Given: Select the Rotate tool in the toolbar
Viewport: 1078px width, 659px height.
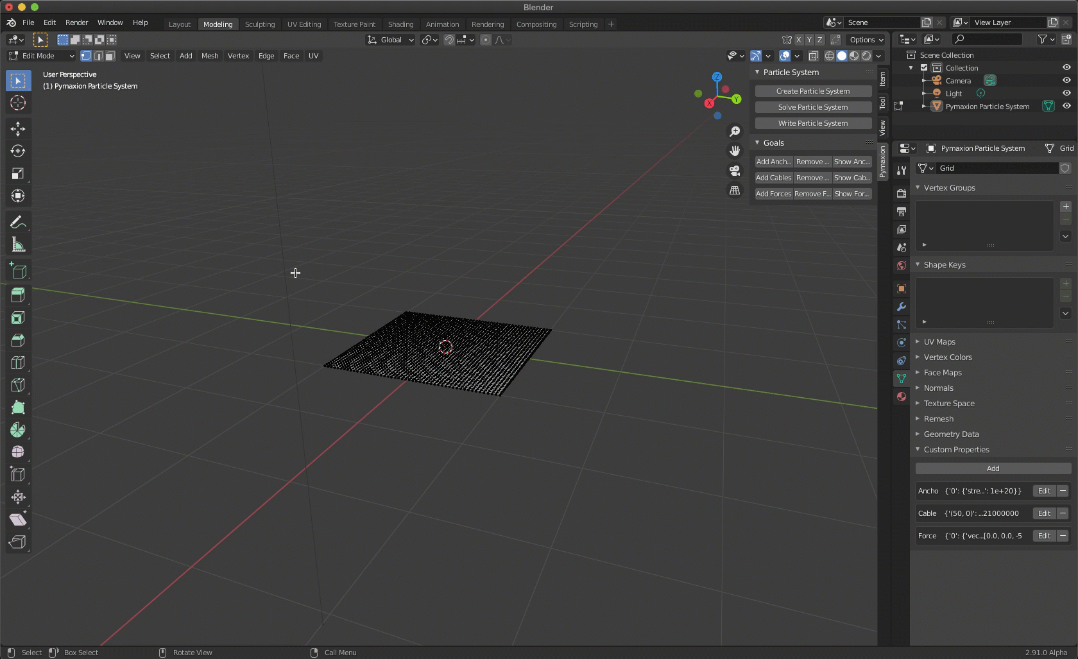Looking at the screenshot, I should tap(18, 151).
